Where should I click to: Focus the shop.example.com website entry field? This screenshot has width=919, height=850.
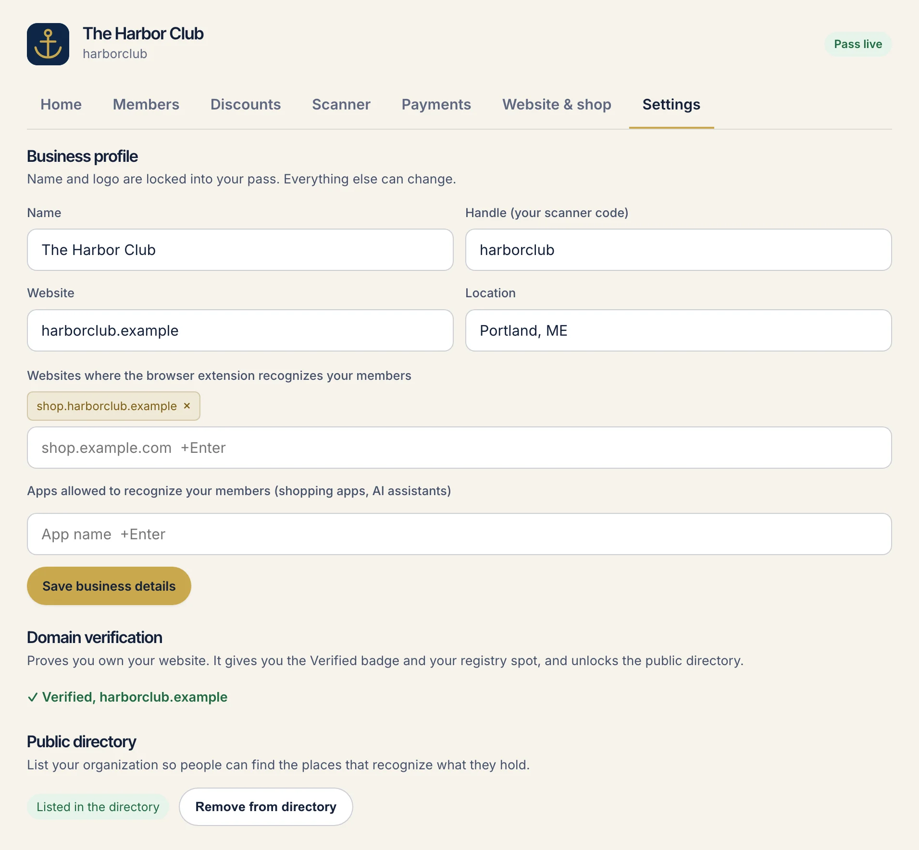click(459, 448)
